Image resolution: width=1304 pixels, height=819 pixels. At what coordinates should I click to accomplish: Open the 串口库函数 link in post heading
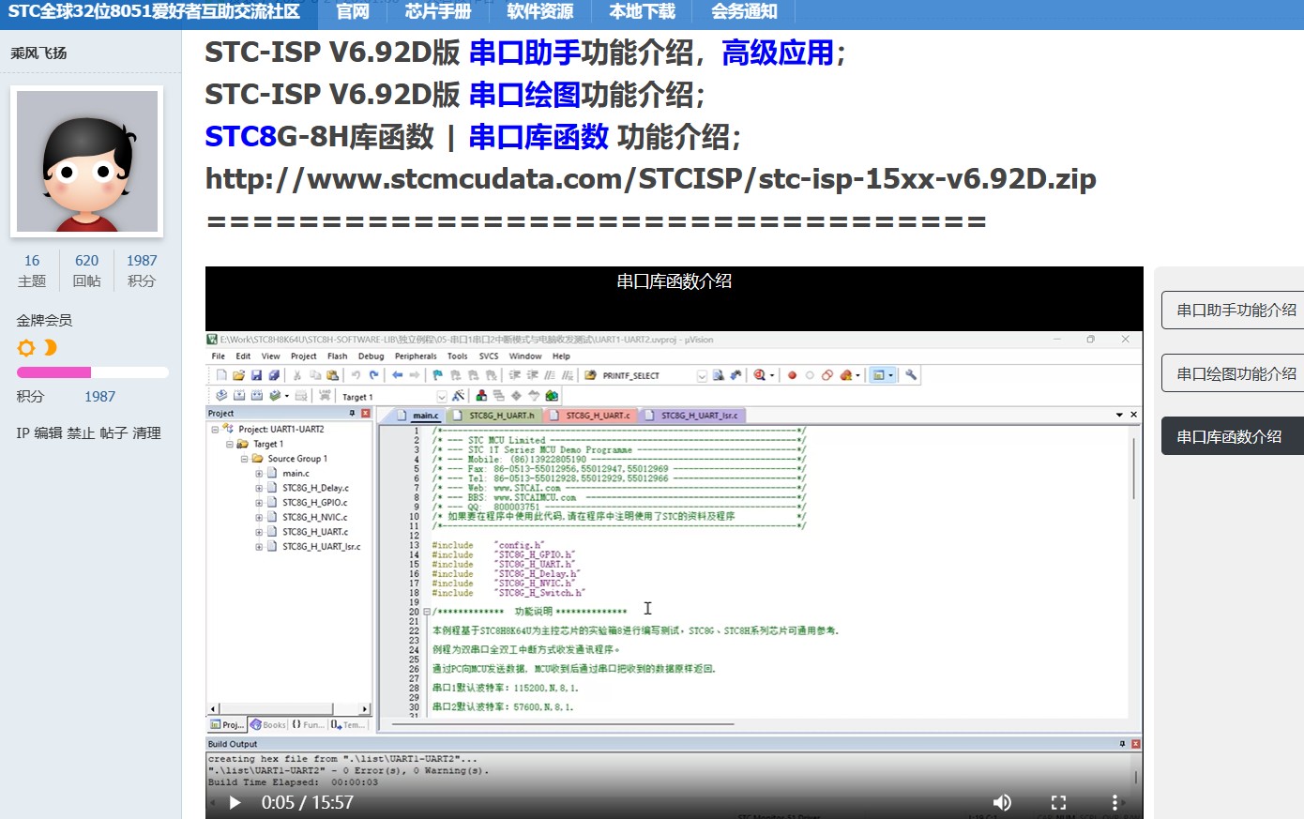click(x=538, y=137)
